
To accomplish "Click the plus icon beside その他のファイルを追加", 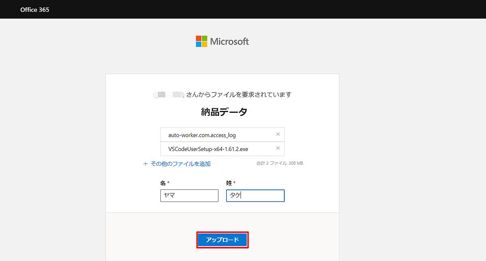I will tap(145, 163).
